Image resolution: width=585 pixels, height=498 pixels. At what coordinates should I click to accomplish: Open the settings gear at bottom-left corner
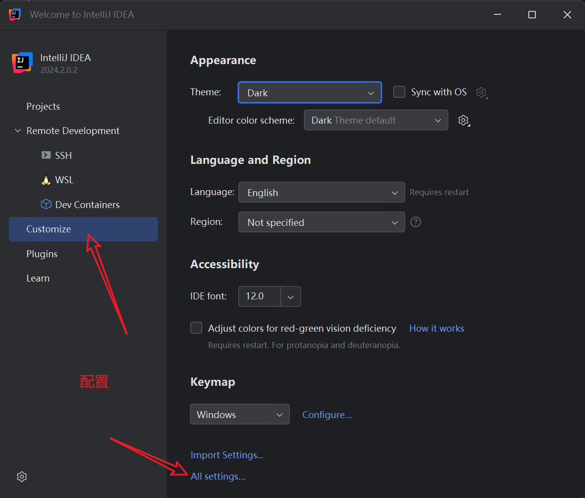(x=22, y=477)
